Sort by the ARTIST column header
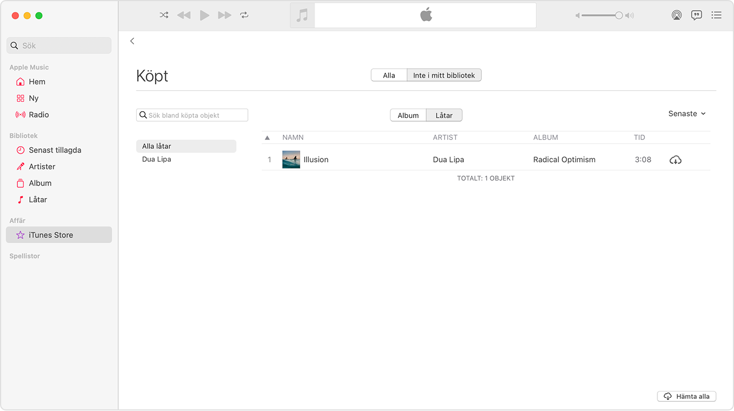This screenshot has height=411, width=734. click(x=445, y=137)
